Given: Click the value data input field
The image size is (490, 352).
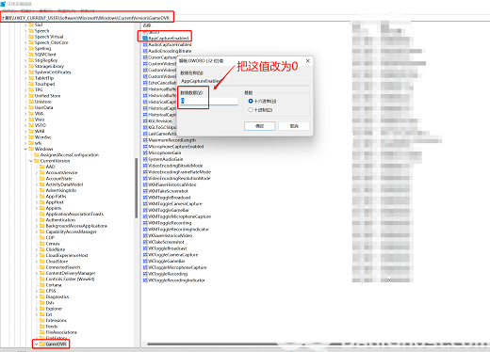Looking at the screenshot, I should point(209,101).
